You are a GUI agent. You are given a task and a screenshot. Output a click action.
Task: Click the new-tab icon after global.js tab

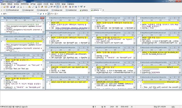103,10
